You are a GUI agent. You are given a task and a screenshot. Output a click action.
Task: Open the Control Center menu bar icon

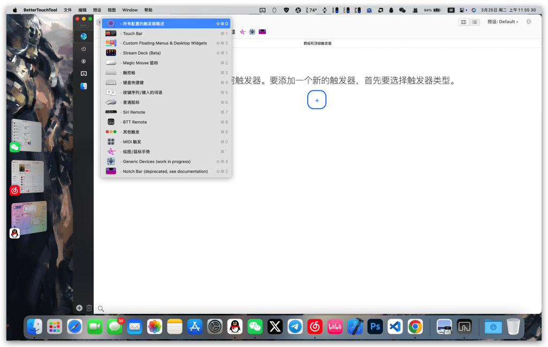(463, 10)
